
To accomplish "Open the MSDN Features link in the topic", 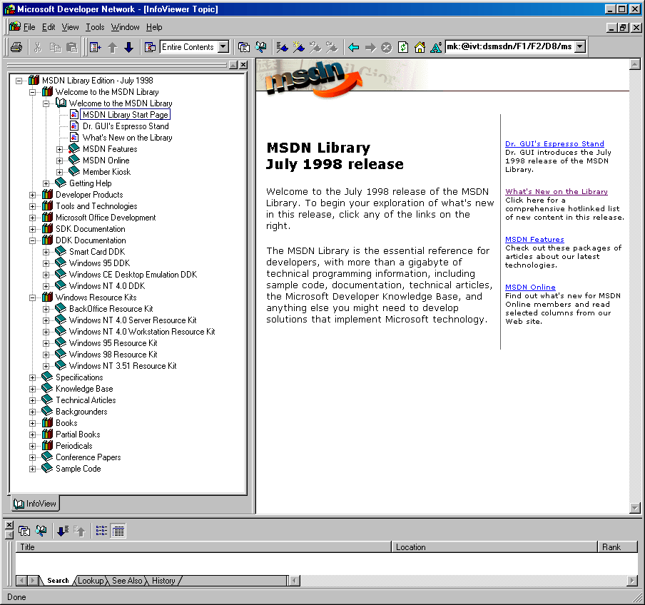I will pos(534,239).
